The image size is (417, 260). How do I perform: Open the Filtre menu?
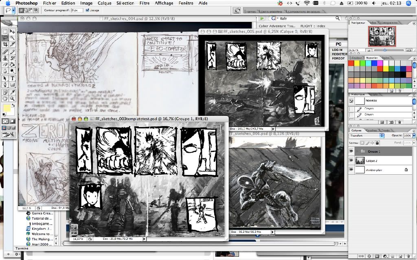coord(145,3)
